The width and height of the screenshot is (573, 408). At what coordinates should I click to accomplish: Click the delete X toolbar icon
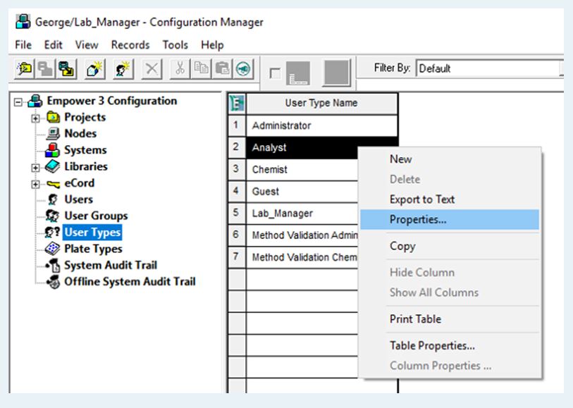pyautogui.click(x=152, y=68)
